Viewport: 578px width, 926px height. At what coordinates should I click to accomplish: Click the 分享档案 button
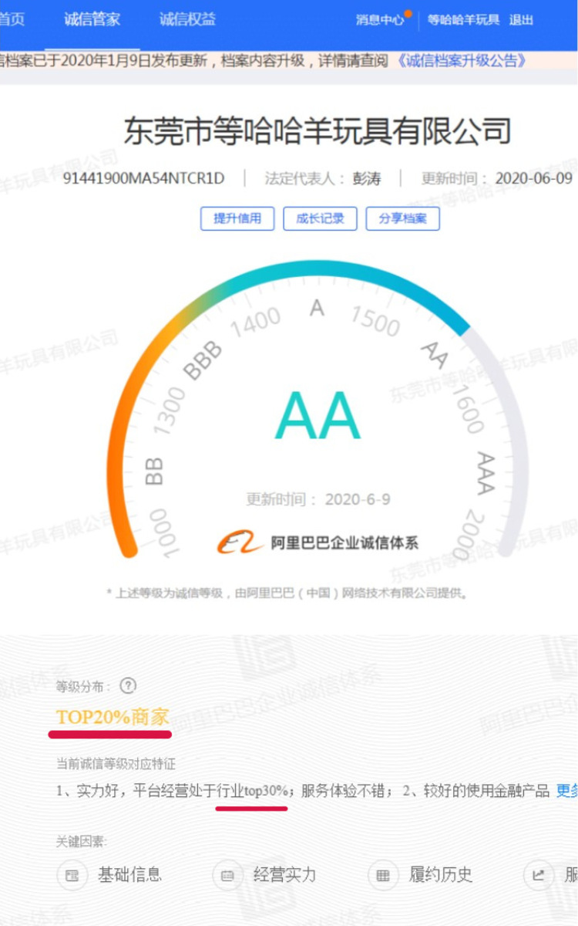pyautogui.click(x=402, y=218)
